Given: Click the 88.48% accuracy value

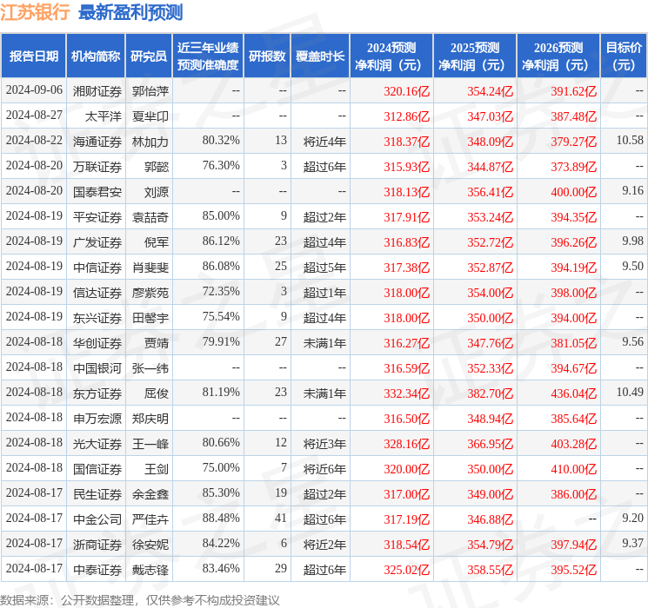Looking at the screenshot, I should (221, 518).
